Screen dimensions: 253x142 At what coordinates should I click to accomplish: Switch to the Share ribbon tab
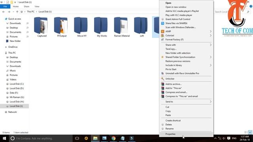[26, 6]
